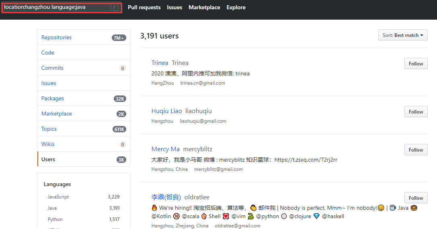437x229 pixels.
Task: Follow user oldratlee
Action: [x=416, y=198]
